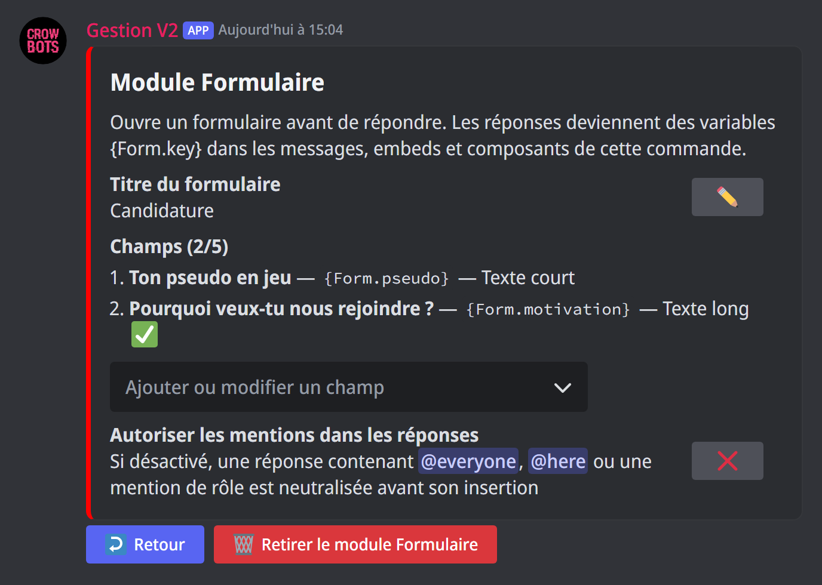Viewport: 822px width, 585px height.
Task: Select the {Form.pseudo} variable text
Action: [387, 278]
